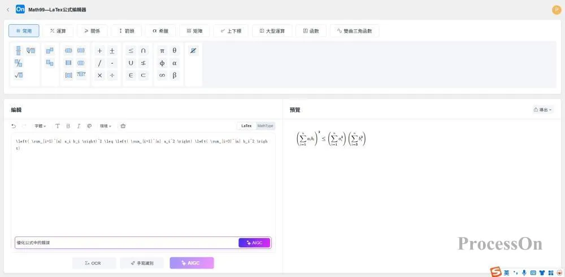
Task: Toggle bold formatting in editor
Action: click(68, 126)
